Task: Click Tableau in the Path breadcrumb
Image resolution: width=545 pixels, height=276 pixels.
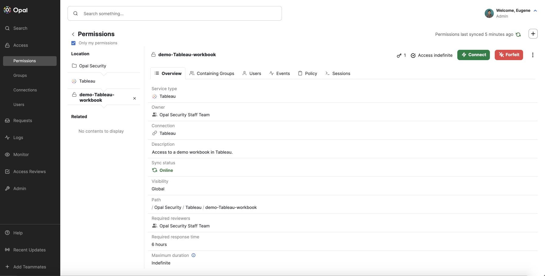Action: [x=193, y=207]
